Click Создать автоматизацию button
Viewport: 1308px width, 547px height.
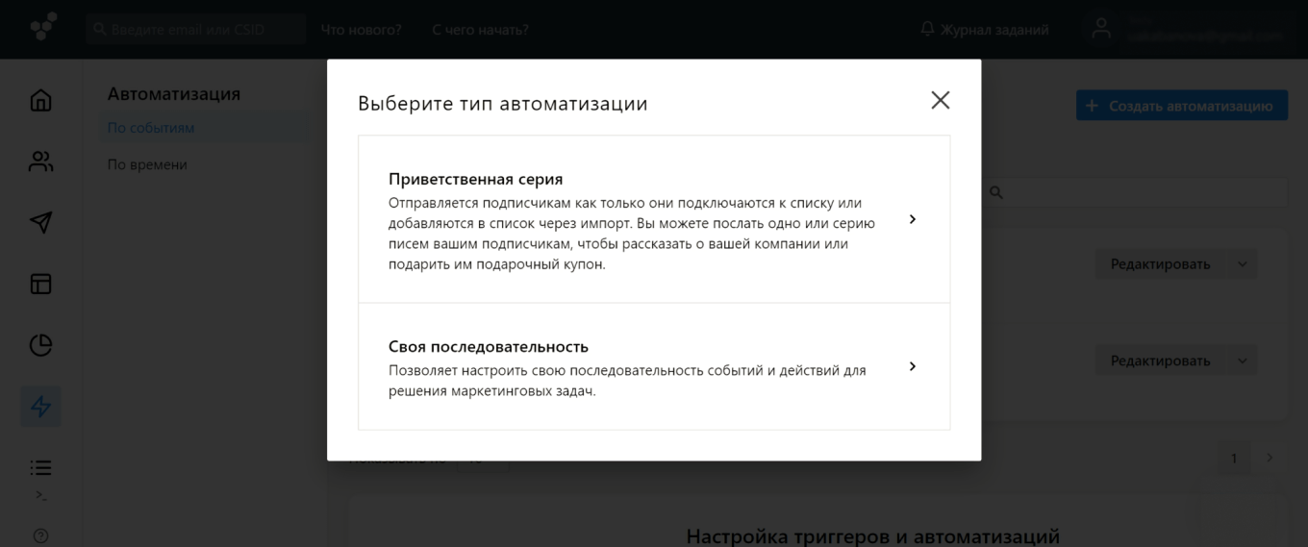coord(1181,106)
